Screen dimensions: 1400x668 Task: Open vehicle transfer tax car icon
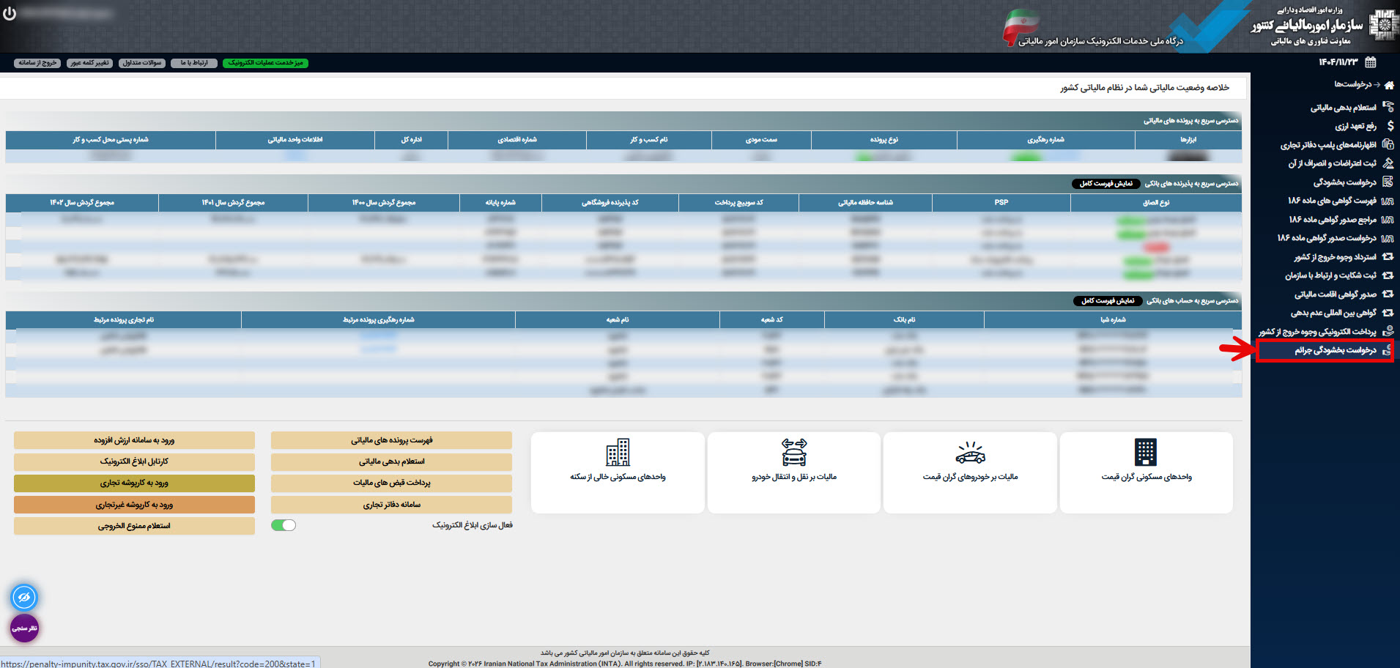[793, 453]
